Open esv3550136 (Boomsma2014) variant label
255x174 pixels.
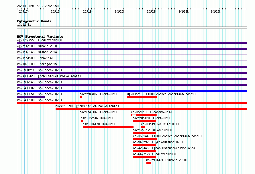152,112
